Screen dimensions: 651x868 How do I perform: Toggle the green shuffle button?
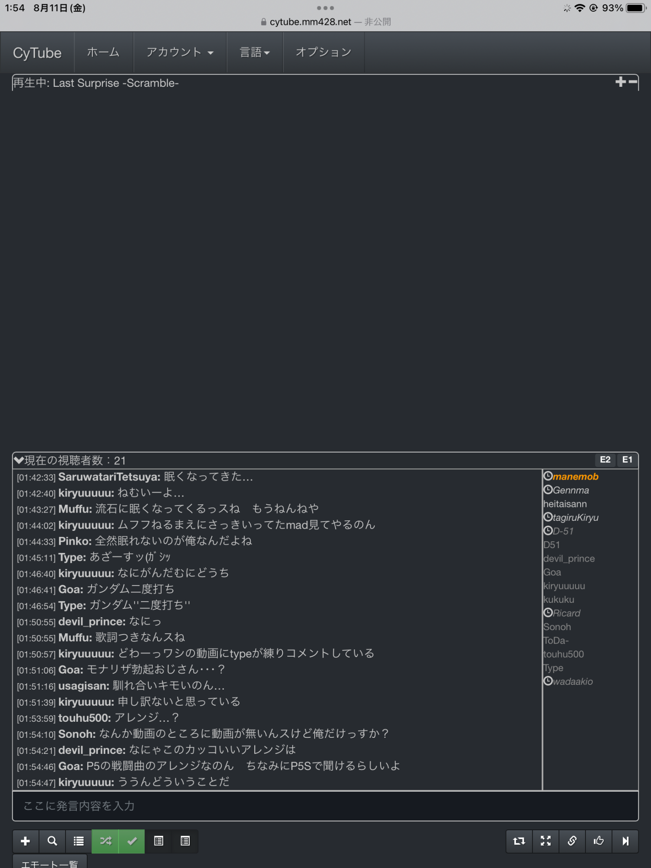coord(105,841)
